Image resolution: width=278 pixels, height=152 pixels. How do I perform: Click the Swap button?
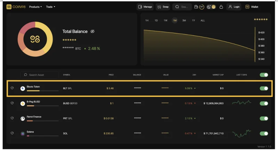[163, 7]
